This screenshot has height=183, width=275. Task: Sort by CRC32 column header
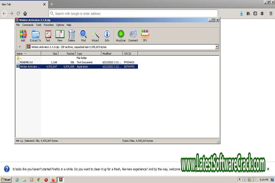coord(130,54)
